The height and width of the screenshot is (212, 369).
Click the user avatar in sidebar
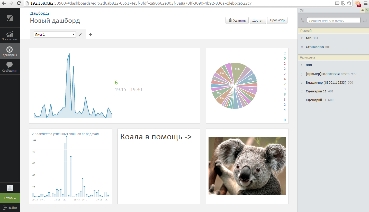[x=10, y=188]
